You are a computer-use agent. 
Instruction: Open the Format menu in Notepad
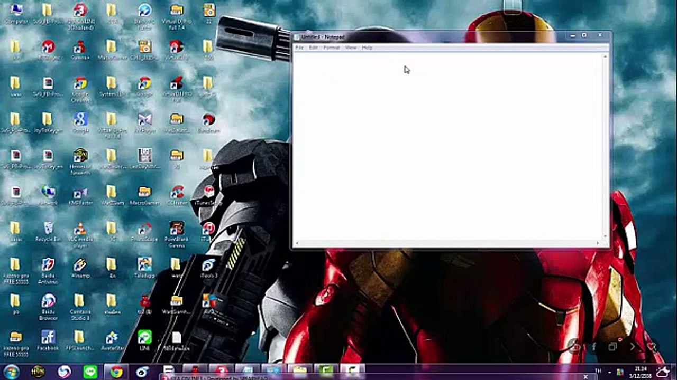coord(332,47)
